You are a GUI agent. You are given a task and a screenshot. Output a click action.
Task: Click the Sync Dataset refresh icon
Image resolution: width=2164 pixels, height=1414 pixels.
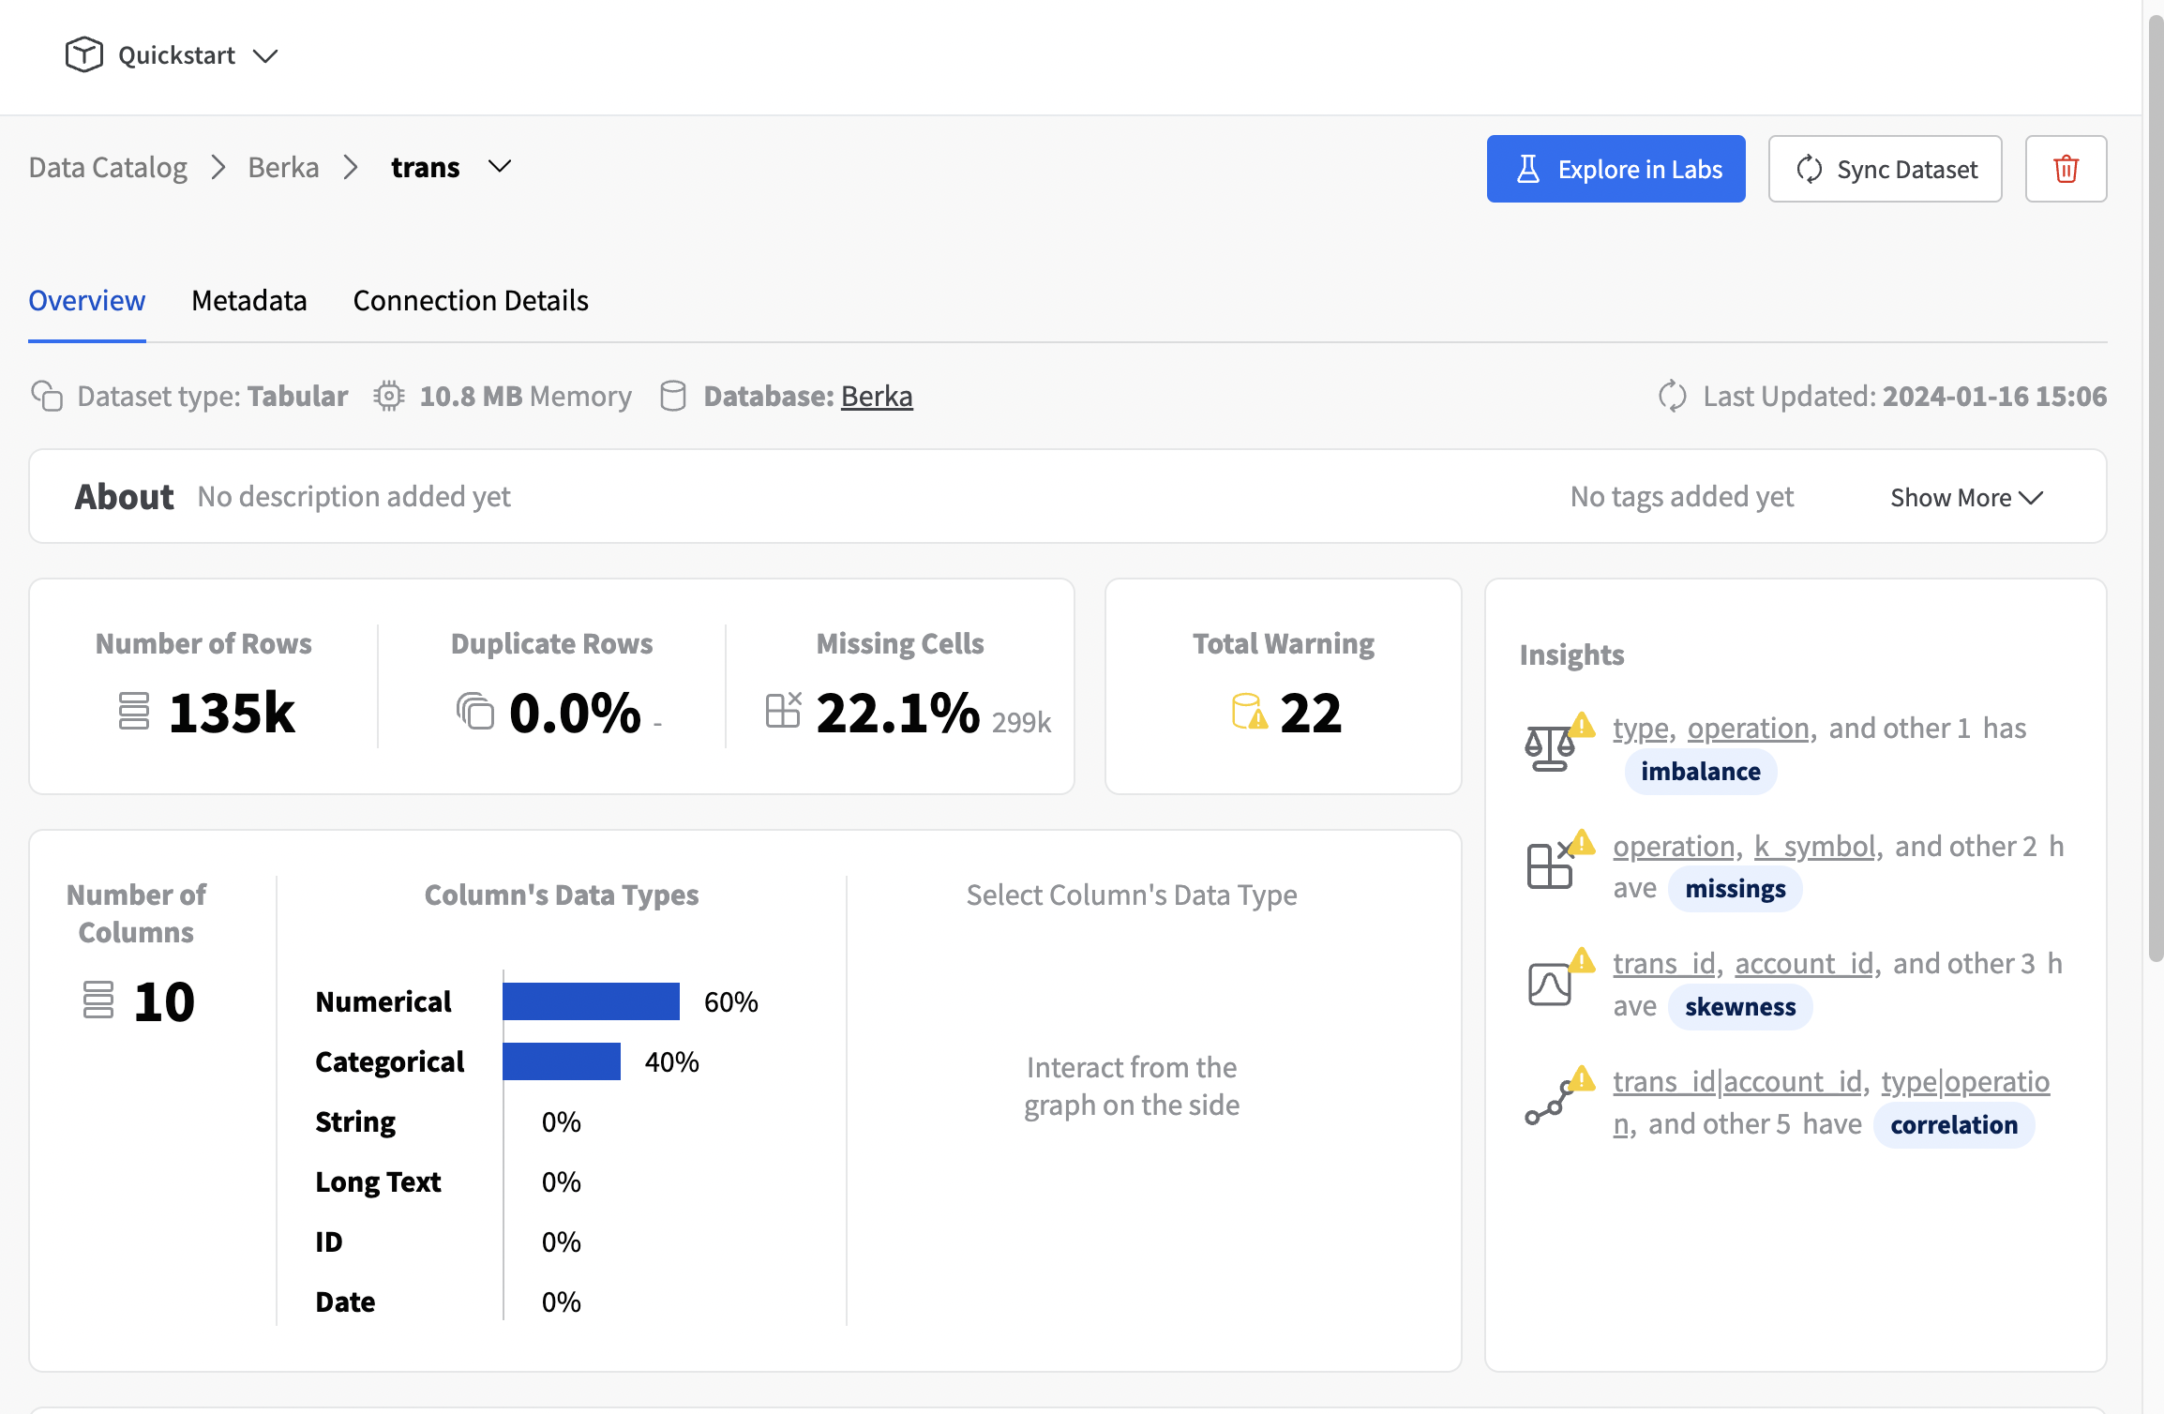[x=1811, y=167]
